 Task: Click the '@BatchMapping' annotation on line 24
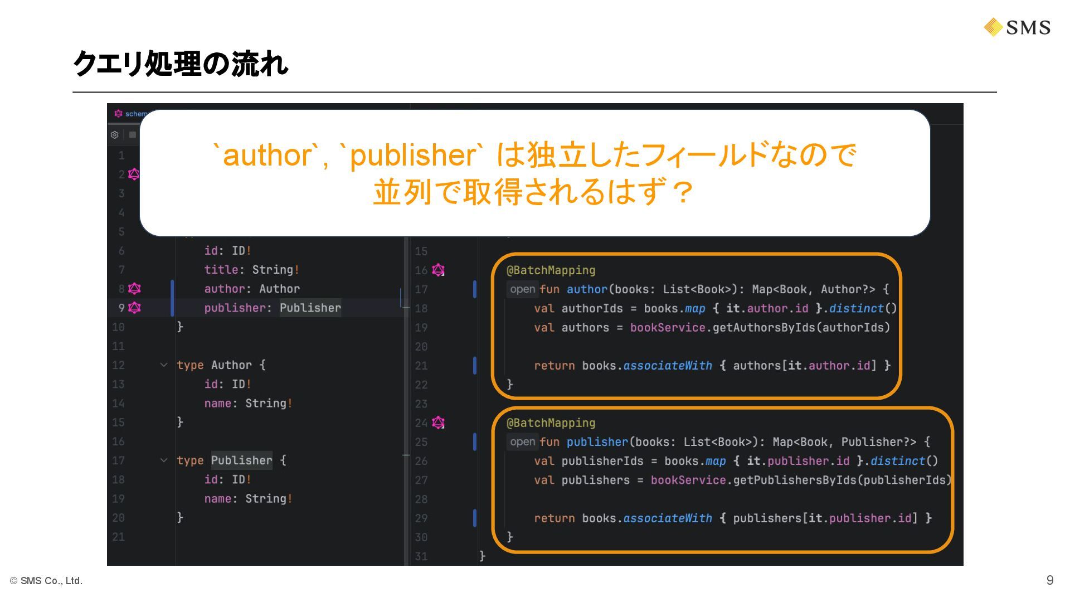[x=551, y=423]
